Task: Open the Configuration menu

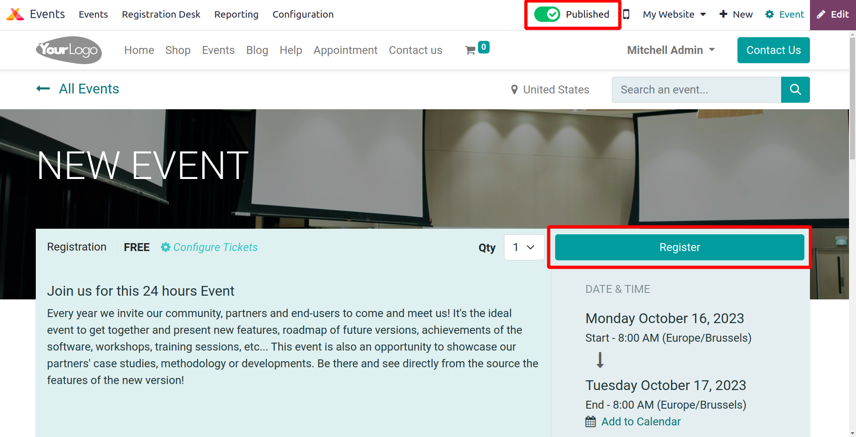Action: (303, 14)
